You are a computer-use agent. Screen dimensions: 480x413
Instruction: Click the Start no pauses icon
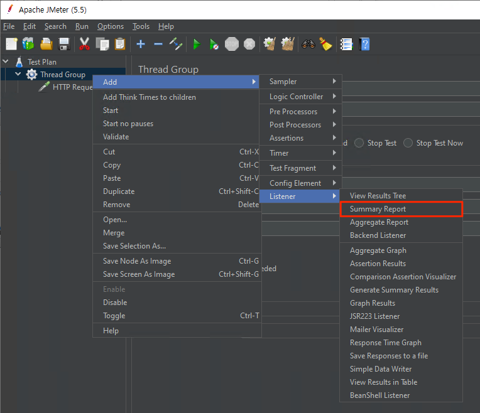(214, 45)
